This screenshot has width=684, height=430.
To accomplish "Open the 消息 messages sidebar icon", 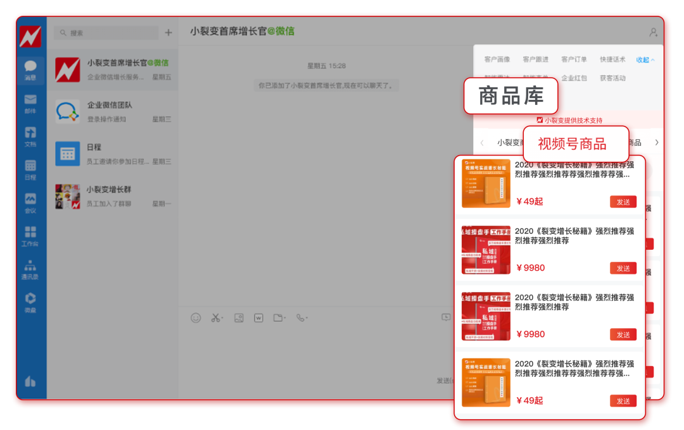I will (x=30, y=70).
